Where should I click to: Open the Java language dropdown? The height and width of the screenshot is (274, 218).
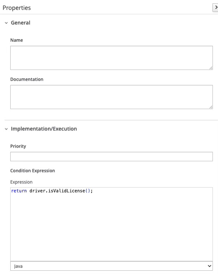point(111,266)
